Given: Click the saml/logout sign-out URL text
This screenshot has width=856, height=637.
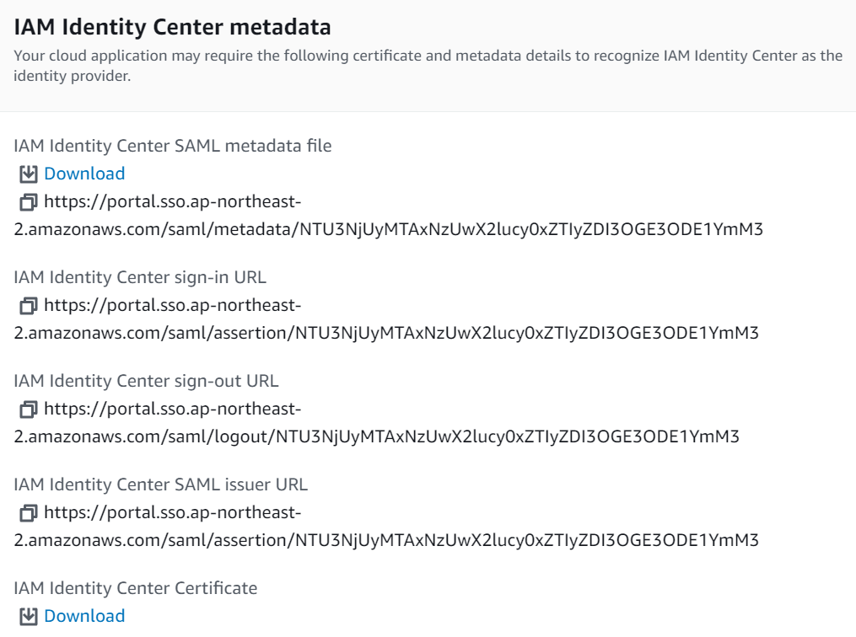Looking at the screenshot, I should (x=377, y=436).
